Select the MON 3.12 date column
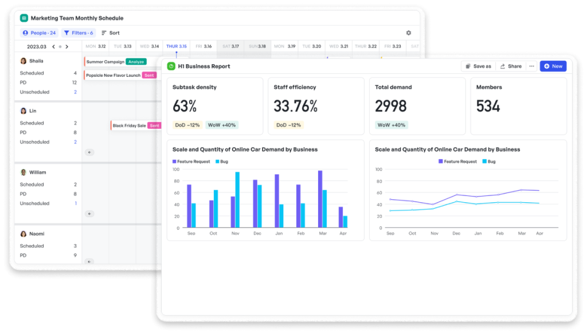Screen dimensions: 587x334 pos(95,46)
